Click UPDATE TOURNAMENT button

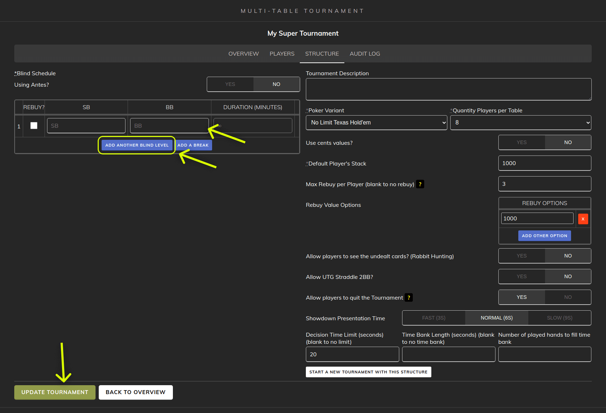click(x=55, y=392)
